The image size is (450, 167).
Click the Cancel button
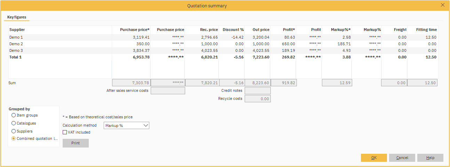[402, 158]
